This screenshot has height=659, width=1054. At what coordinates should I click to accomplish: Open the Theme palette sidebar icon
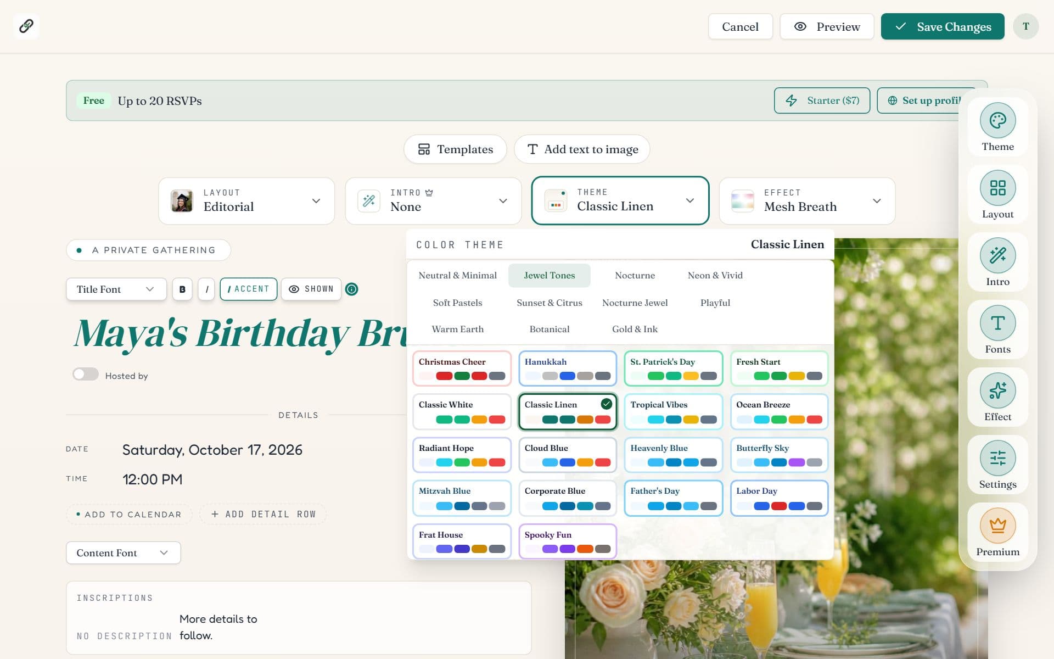click(997, 127)
